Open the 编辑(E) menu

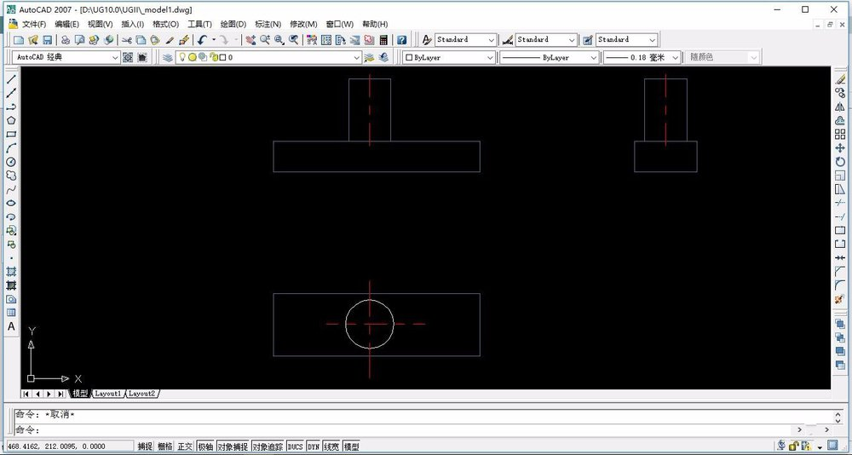coord(66,24)
